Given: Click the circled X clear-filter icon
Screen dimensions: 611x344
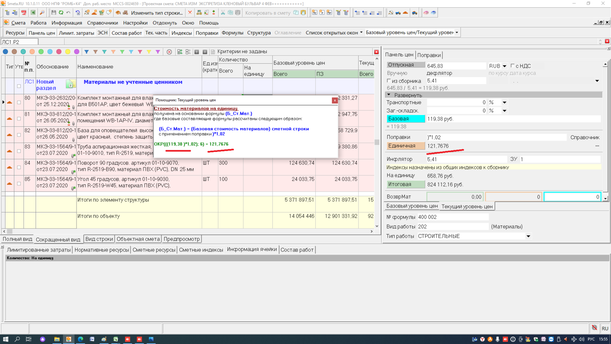Looking at the screenshot, I should (x=169, y=52).
